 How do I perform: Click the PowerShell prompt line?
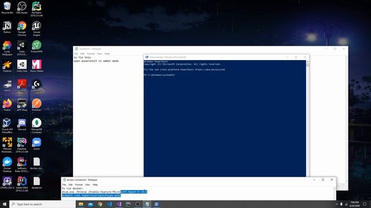(159, 75)
